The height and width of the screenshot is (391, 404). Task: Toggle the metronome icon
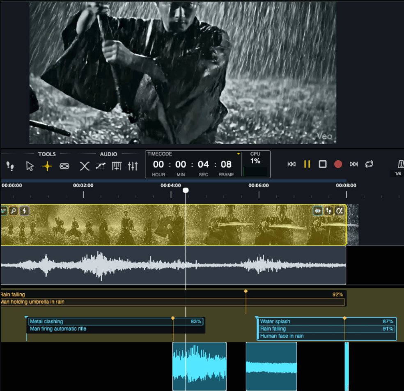pyautogui.click(x=401, y=164)
